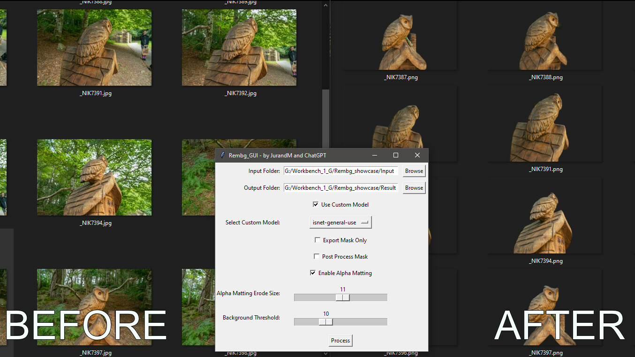Click the Rembg_GUI feather app icon
The height and width of the screenshot is (357, 635).
(x=223, y=155)
